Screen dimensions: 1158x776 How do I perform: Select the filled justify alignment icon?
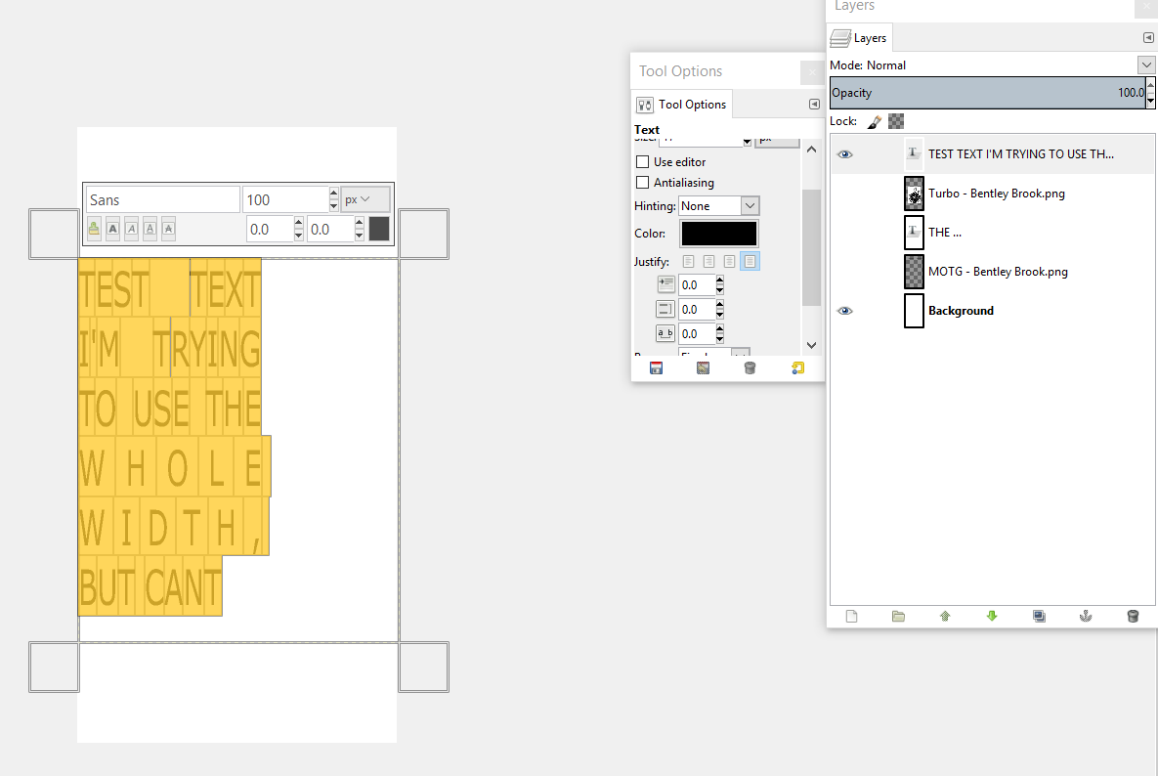(x=750, y=262)
